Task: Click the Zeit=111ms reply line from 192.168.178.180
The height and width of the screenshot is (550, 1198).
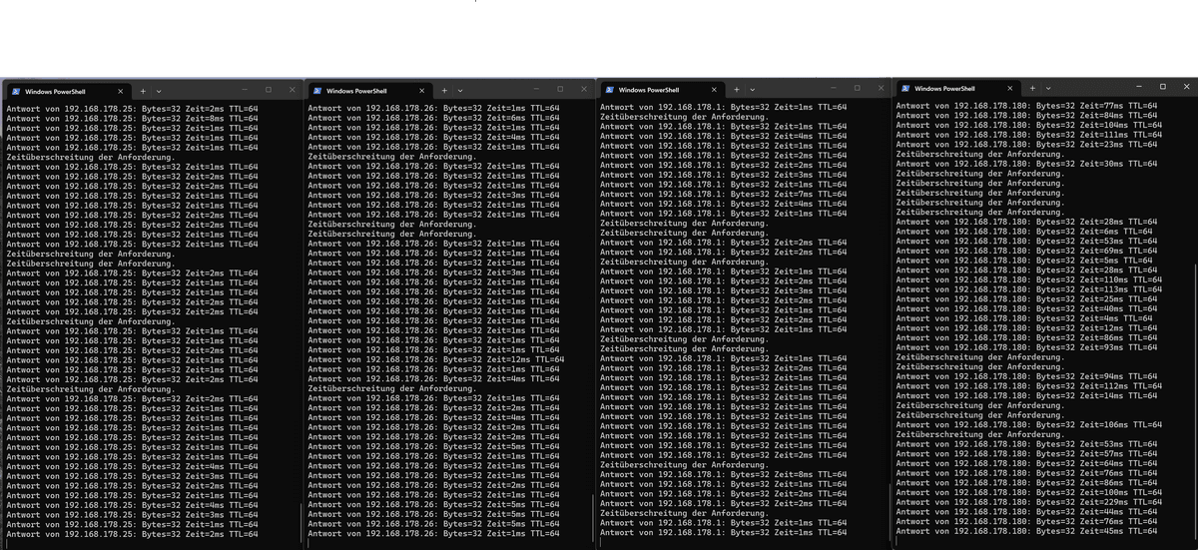Action: point(1029,135)
